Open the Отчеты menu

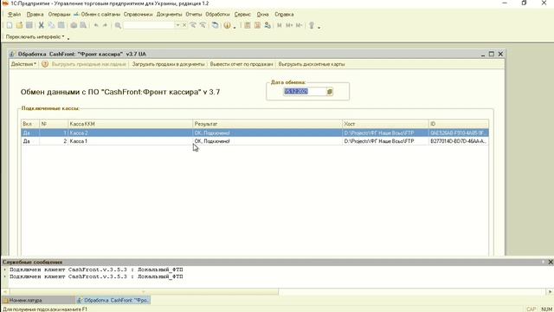(x=194, y=15)
